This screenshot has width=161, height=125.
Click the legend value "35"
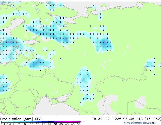tap(61, 124)
